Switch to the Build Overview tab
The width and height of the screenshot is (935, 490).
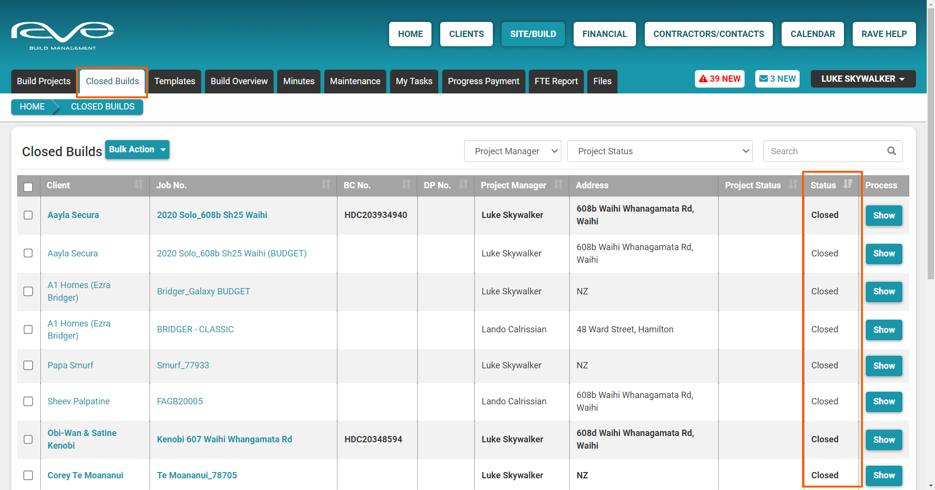pyautogui.click(x=239, y=81)
